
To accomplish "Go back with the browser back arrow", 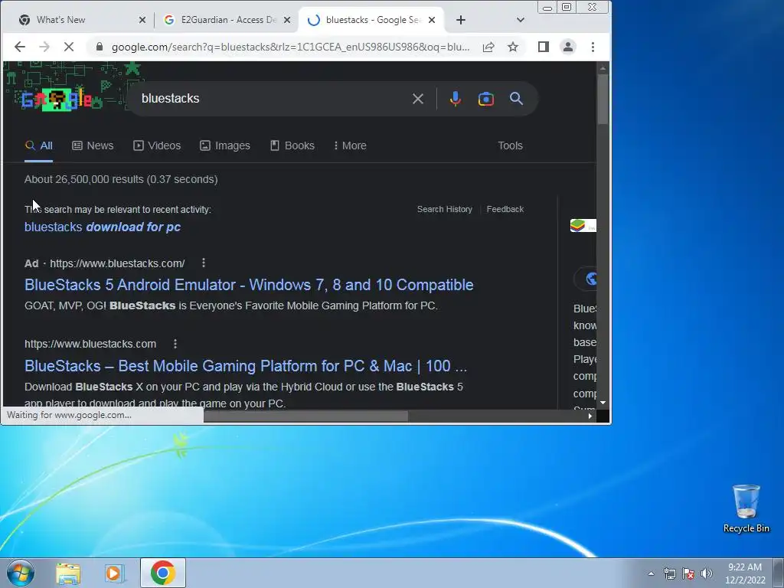I will pos(19,47).
